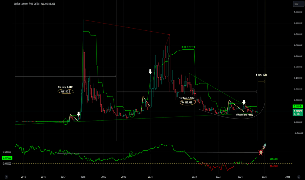The image size is (305, 180).
Task: Click the -0.100000 price axis label
Action: (x=298, y=133)
